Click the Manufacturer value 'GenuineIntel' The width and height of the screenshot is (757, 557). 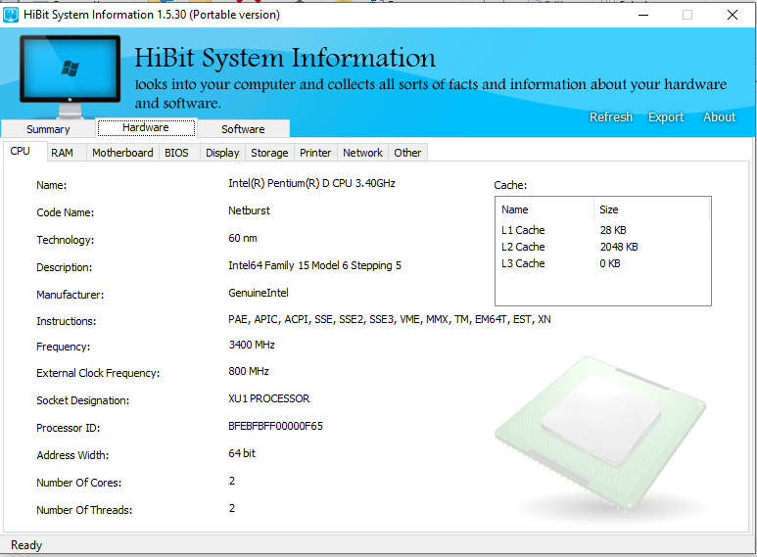tap(259, 293)
